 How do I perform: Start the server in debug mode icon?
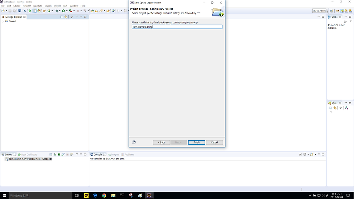[x=55, y=155]
